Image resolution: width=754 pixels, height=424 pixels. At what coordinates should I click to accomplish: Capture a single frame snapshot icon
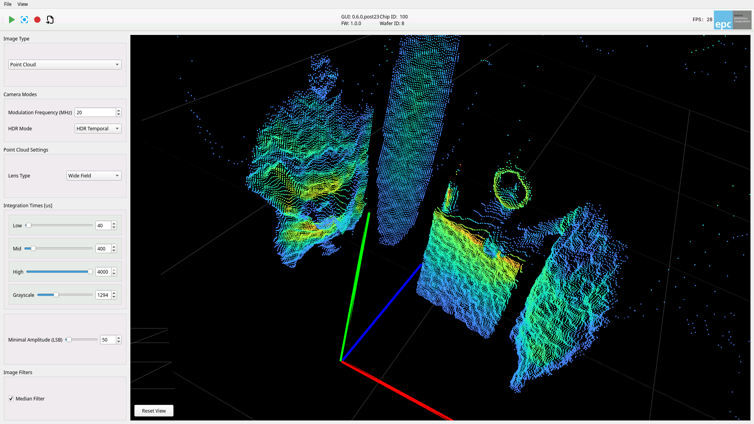click(x=24, y=20)
